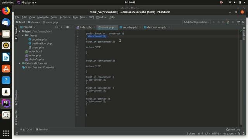This screenshot has height=139, width=248.
Task: Click Locate/scroll from source icon in Project panel
Action: [57, 27]
